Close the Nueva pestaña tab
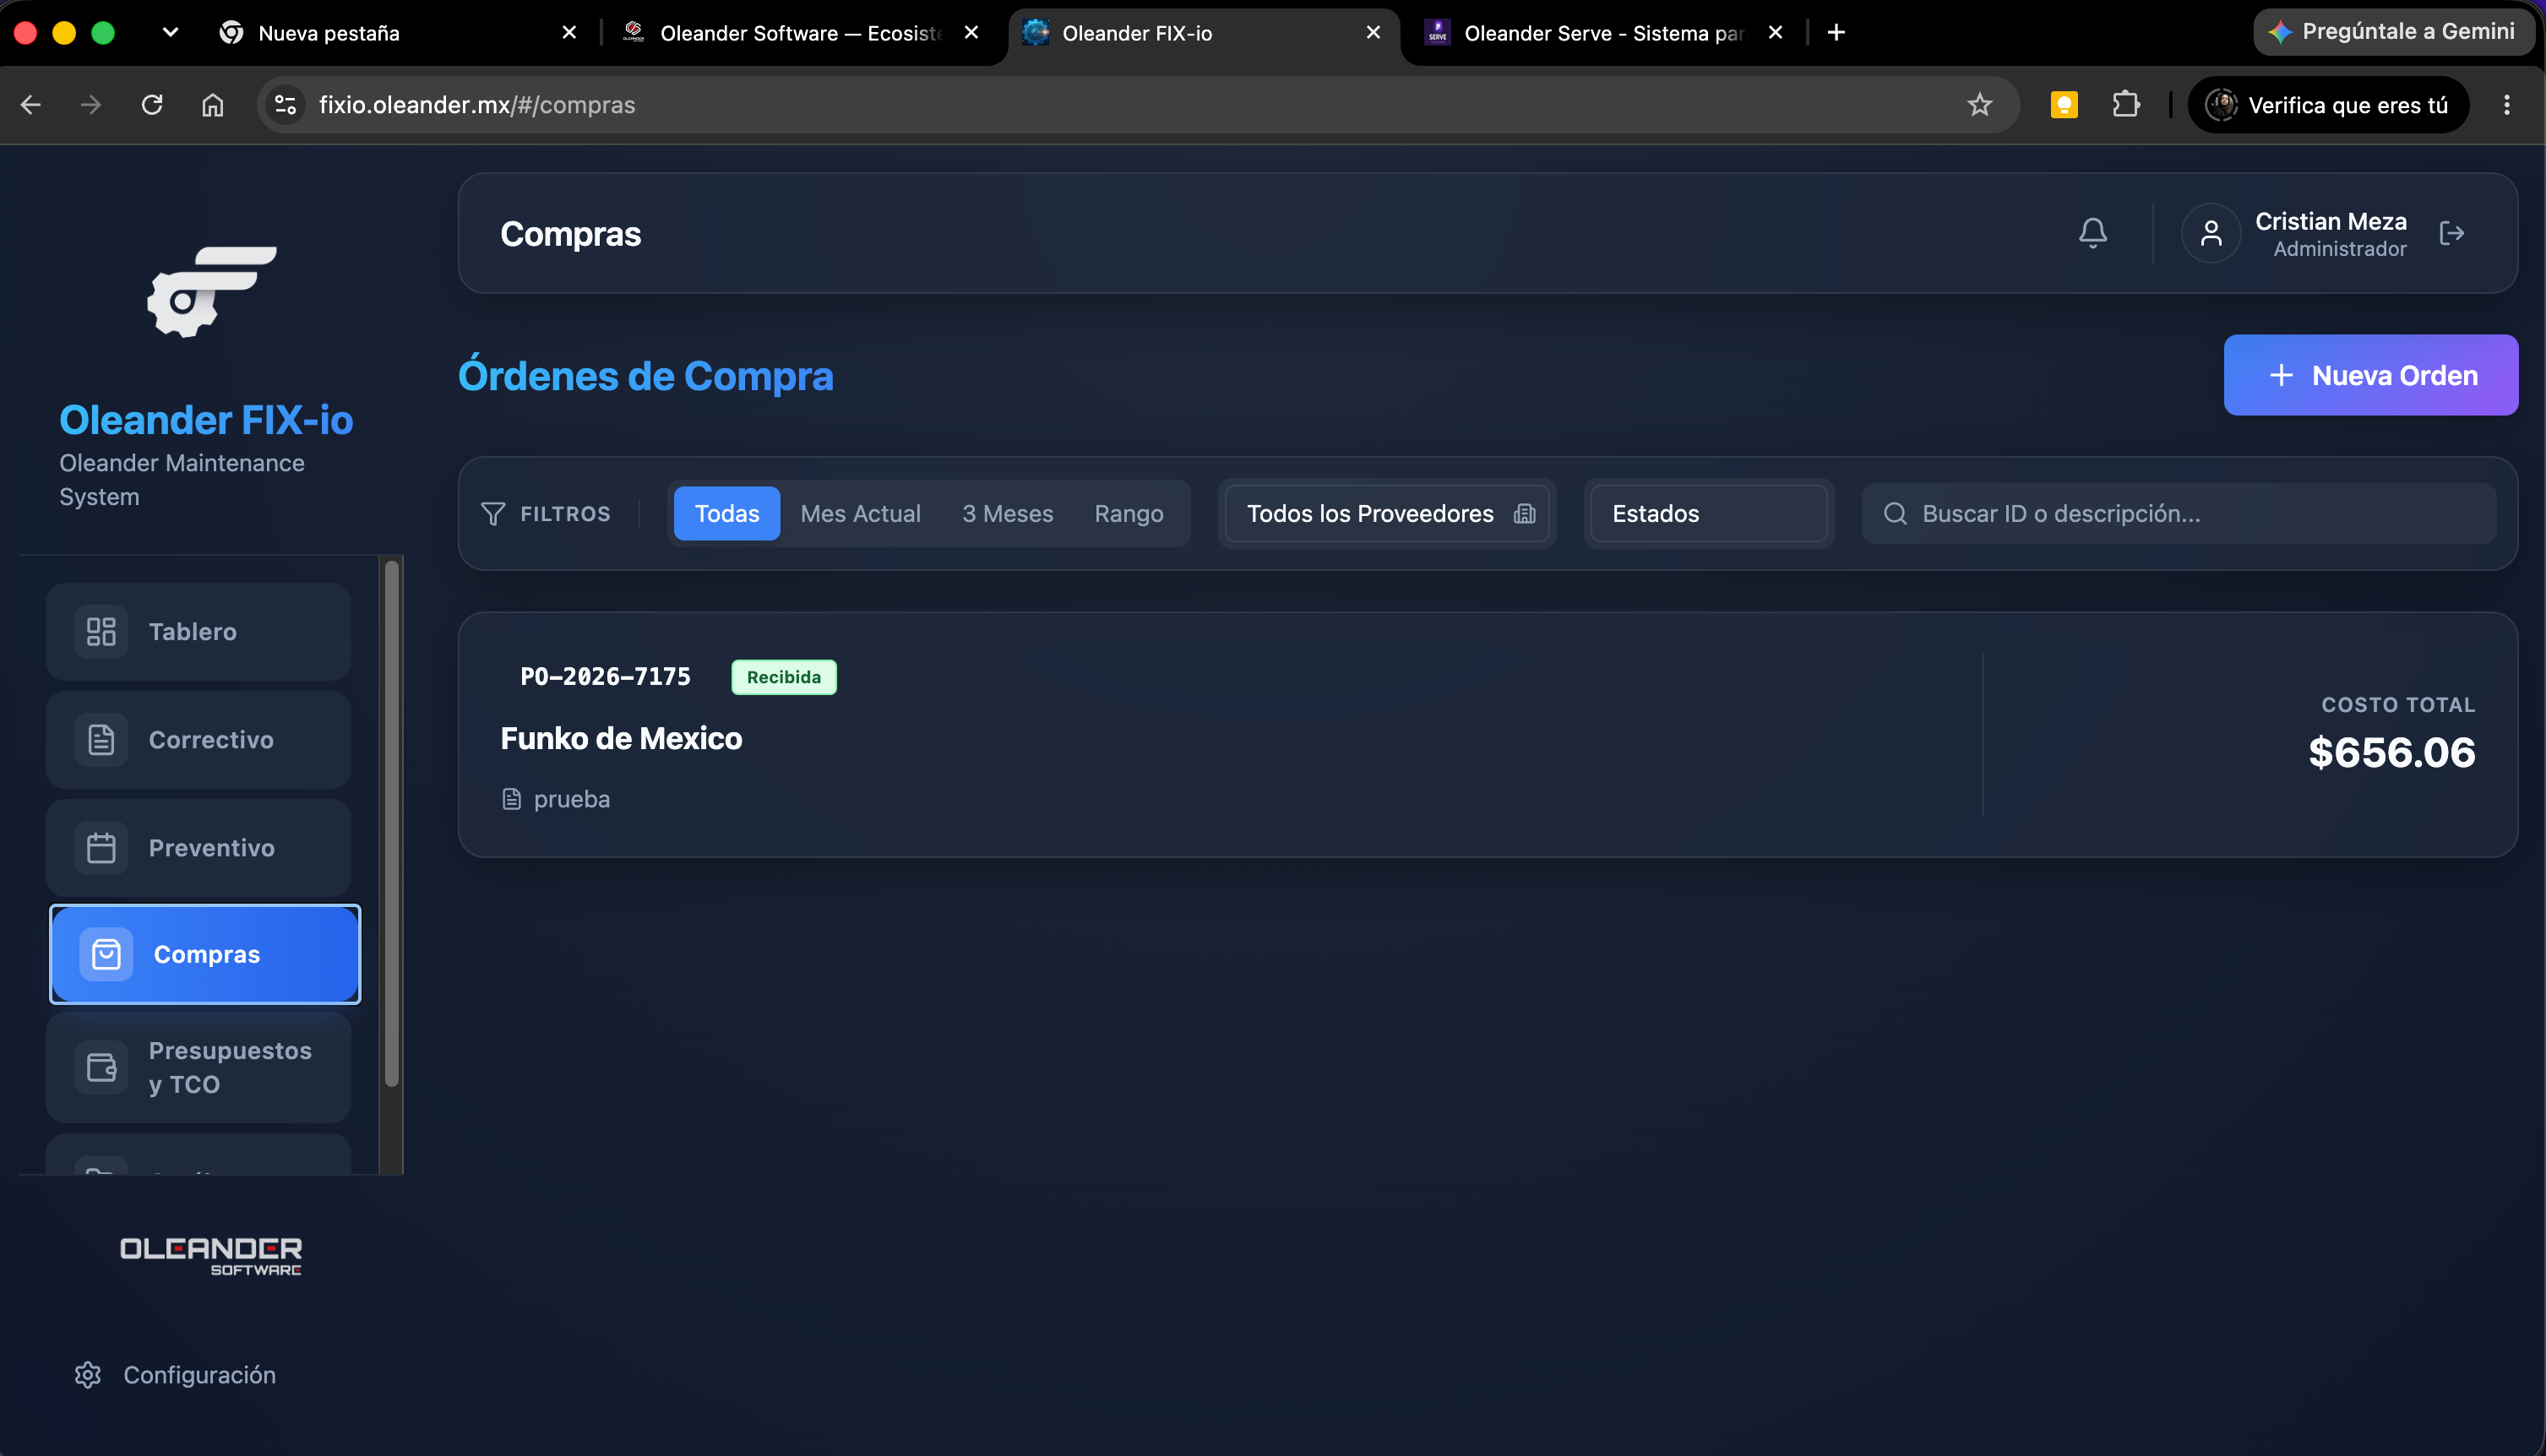This screenshot has width=2546, height=1456. [x=569, y=33]
